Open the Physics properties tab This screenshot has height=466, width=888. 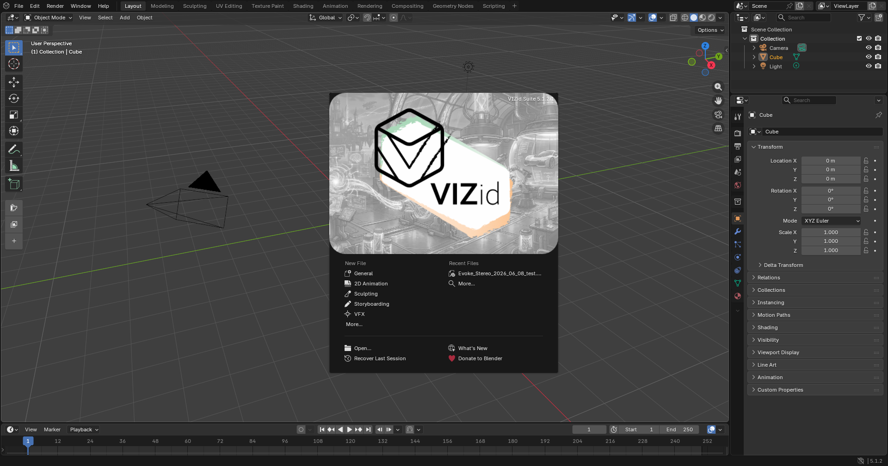[738, 257]
